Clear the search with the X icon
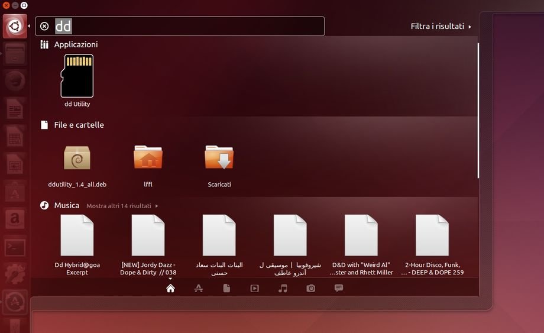 44,26
